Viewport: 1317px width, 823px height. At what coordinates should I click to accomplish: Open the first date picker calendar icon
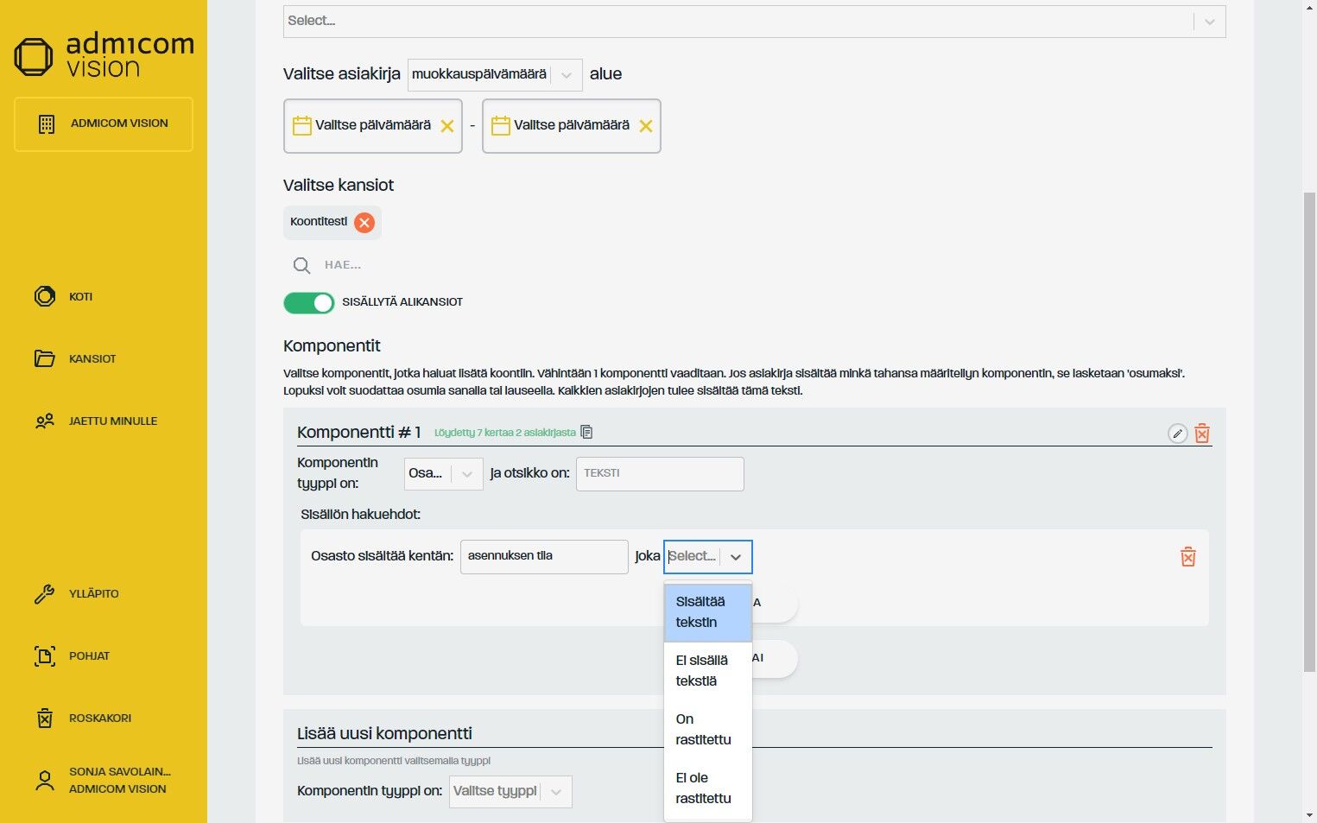coord(302,126)
